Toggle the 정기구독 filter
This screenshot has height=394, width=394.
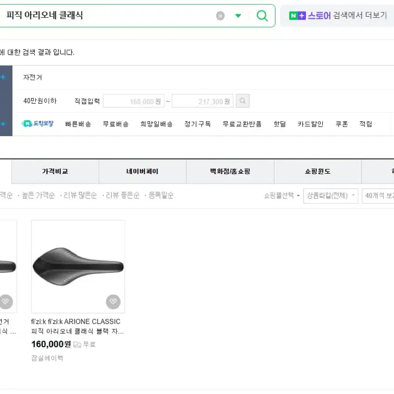coord(197,124)
